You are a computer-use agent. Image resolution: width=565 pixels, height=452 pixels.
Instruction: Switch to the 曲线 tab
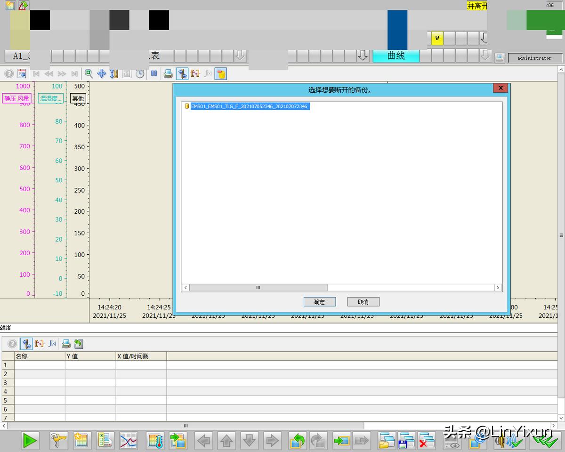point(395,56)
